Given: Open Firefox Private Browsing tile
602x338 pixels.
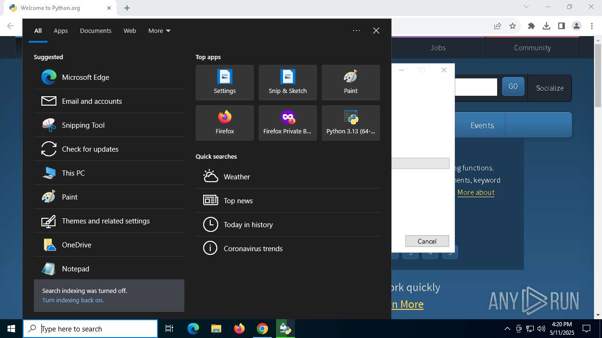Looking at the screenshot, I should coord(288,123).
